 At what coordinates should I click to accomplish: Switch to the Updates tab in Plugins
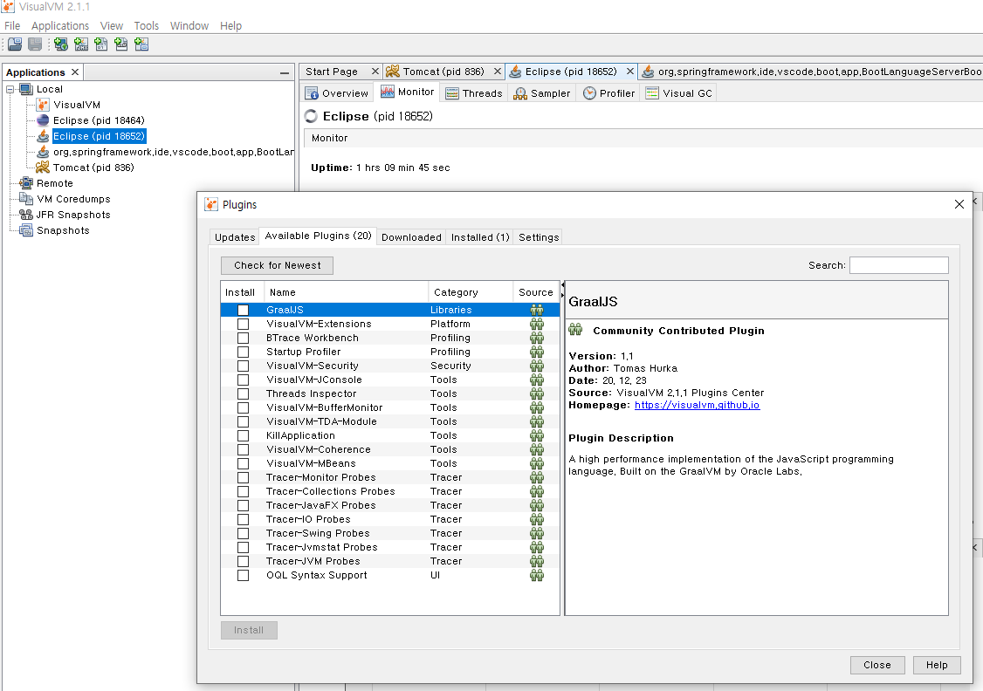click(x=235, y=236)
